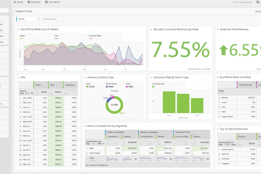Click the Freeform Panel title
Screen dimensions: 261x174
[24, 12]
